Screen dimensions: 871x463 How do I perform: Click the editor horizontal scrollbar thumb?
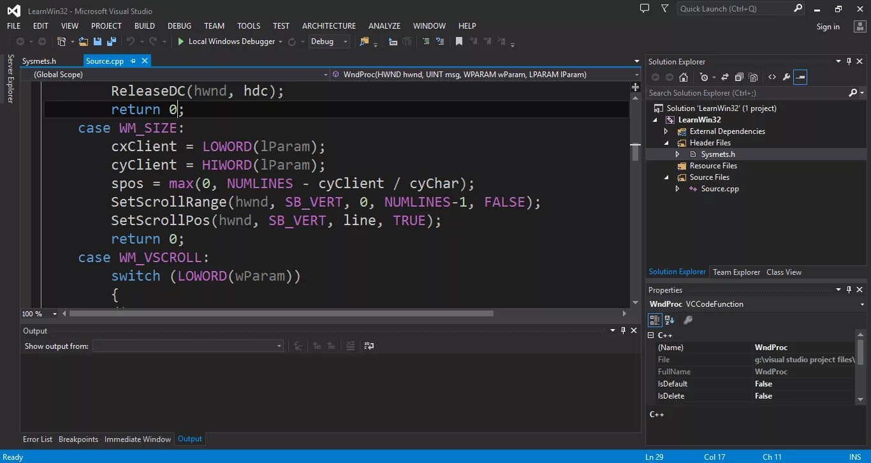point(281,314)
